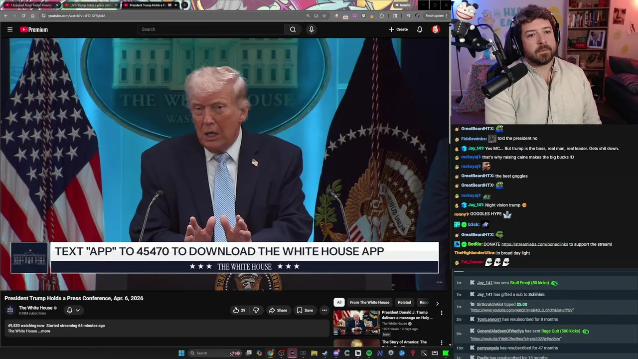Click the video title President Trump Holds a Press Conference
638x359 pixels.
click(74, 298)
